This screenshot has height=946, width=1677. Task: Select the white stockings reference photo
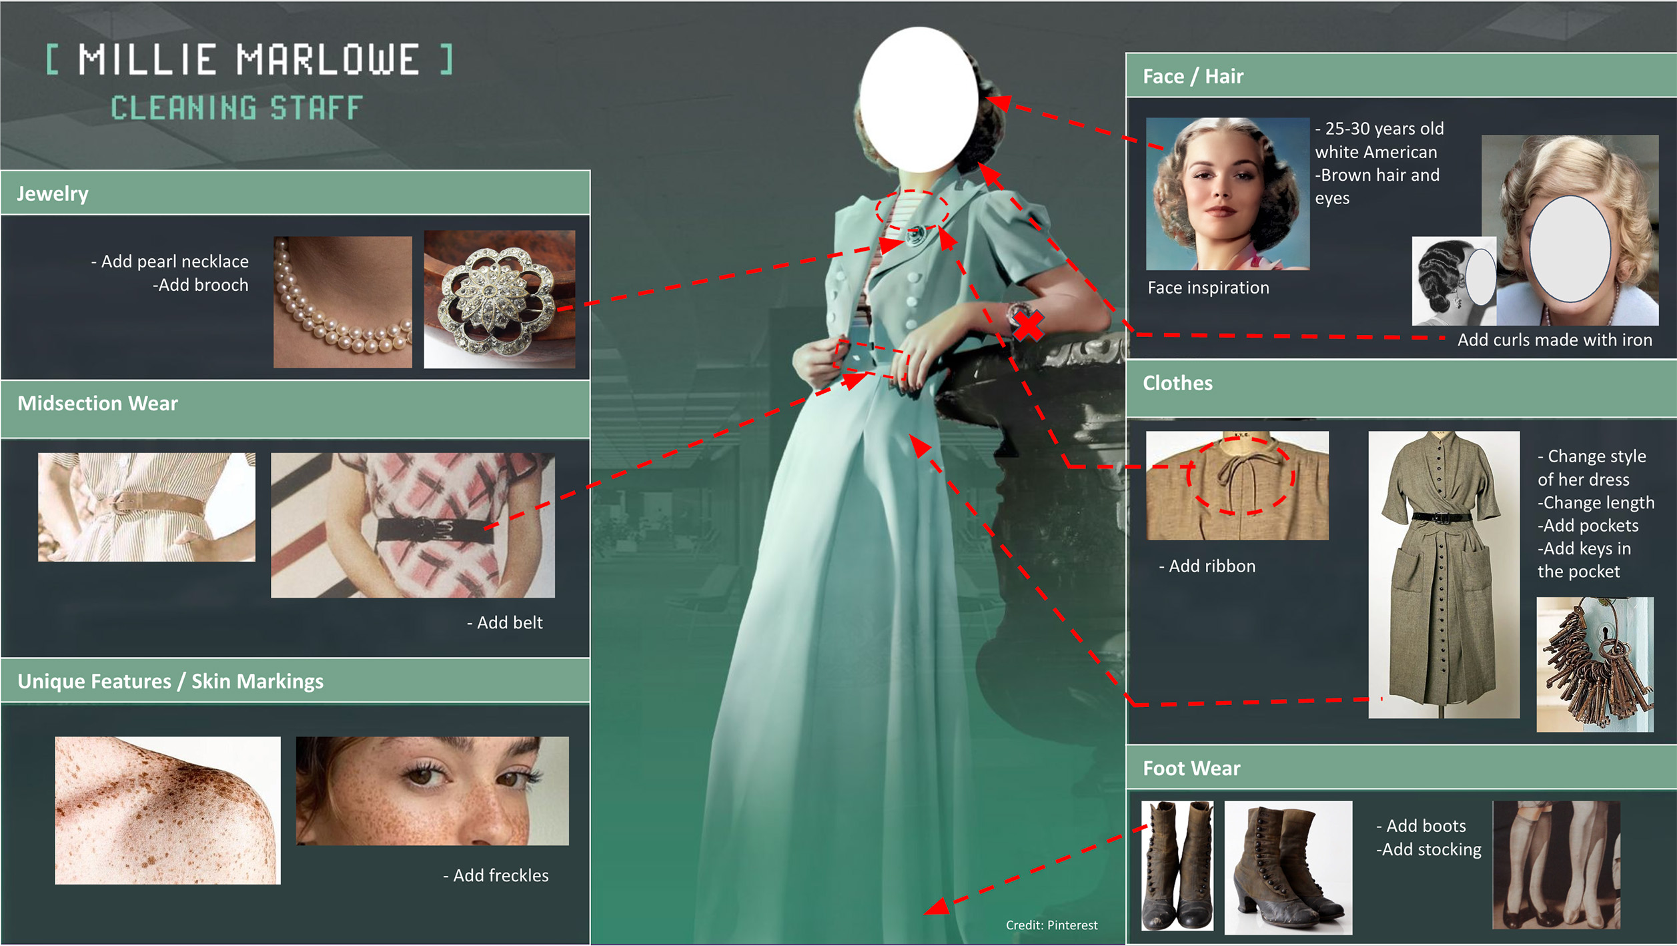click(1556, 865)
